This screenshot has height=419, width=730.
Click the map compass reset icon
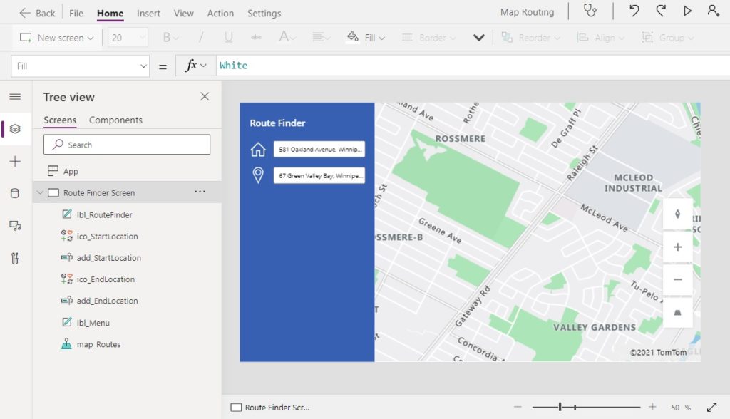pos(678,214)
